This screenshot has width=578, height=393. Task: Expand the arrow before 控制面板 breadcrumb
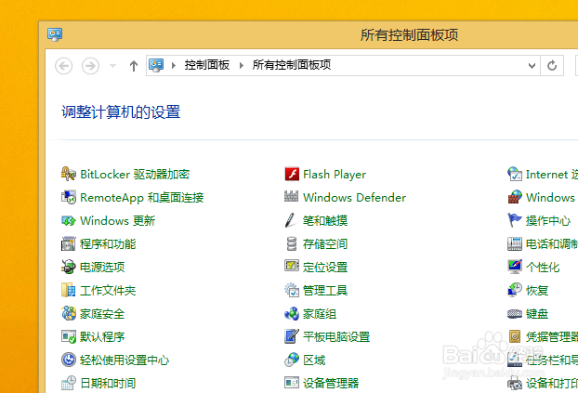pyautogui.click(x=173, y=66)
